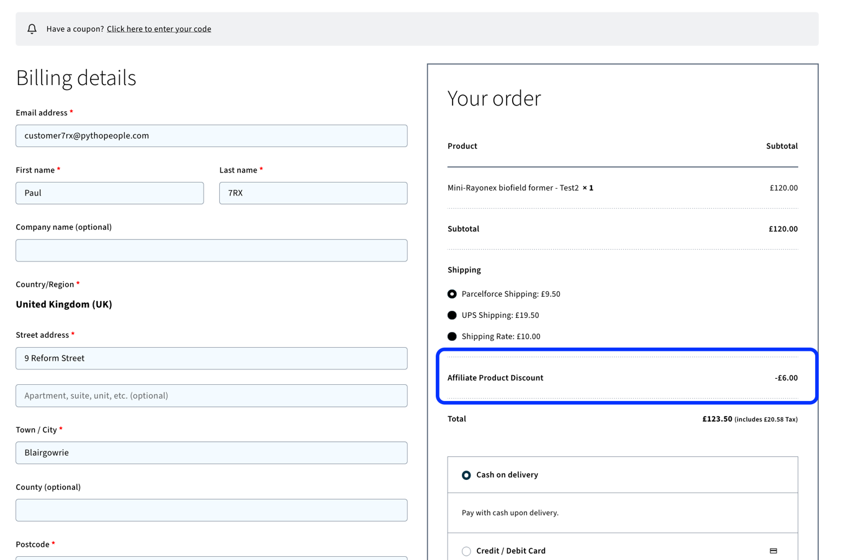Select Shipping Rate £10.00 radio button
This screenshot has width=856, height=560.
click(452, 336)
